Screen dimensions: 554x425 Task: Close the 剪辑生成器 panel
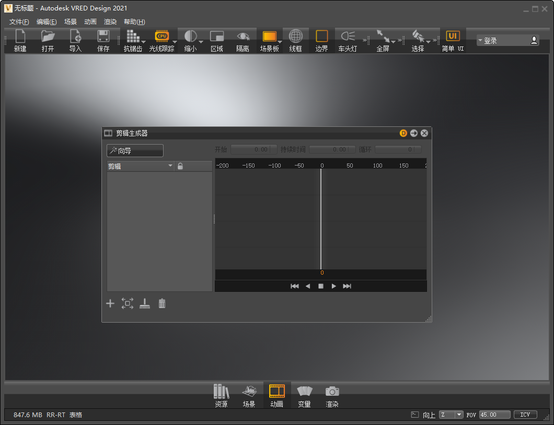(x=424, y=133)
